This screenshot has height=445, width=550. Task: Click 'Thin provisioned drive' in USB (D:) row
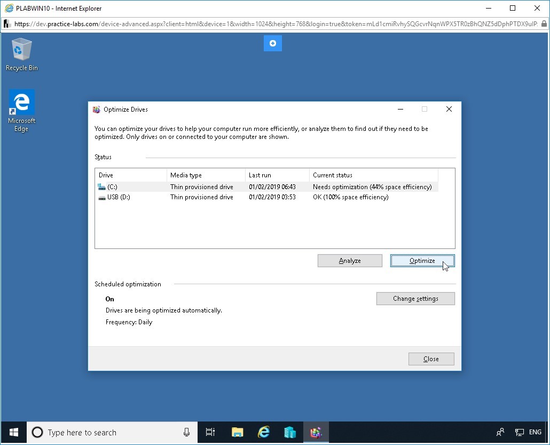tap(202, 197)
